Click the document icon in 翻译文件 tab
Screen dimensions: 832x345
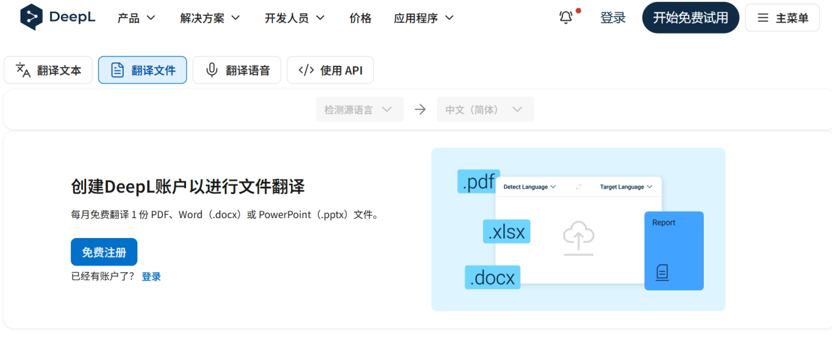[x=117, y=70]
